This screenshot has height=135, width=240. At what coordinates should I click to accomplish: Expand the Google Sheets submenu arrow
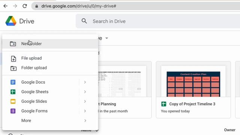tap(85, 92)
